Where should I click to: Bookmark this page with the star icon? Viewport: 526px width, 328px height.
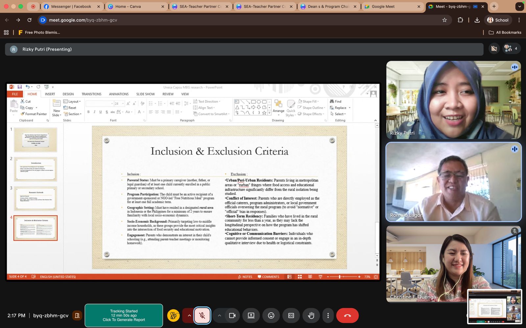pos(444,20)
